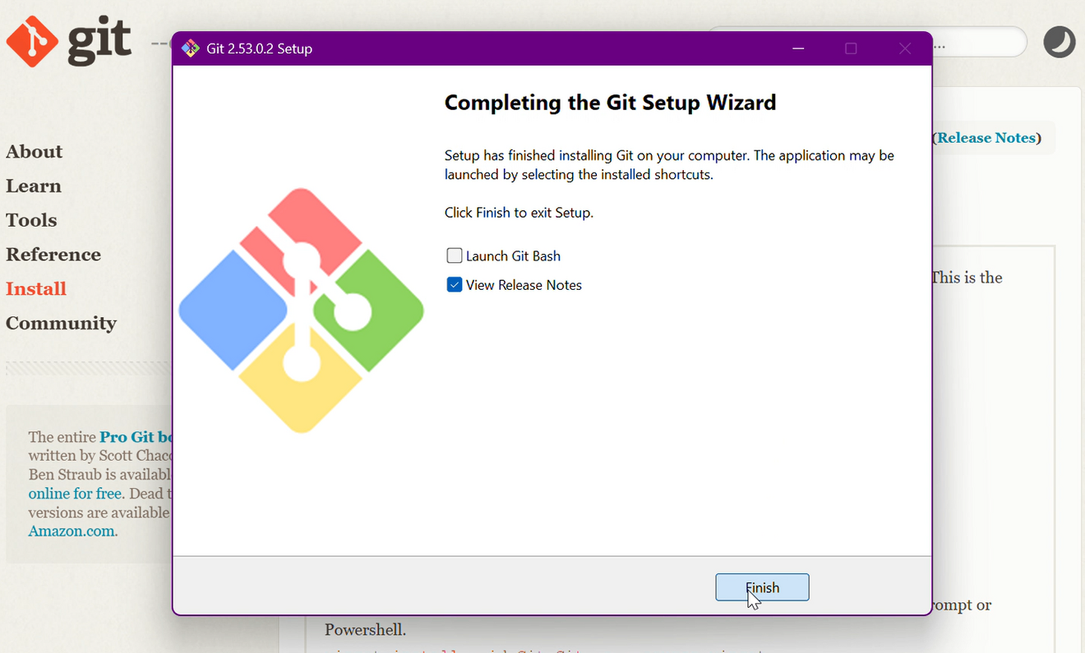
Task: Select Install in the site sidebar
Action: pyautogui.click(x=36, y=289)
